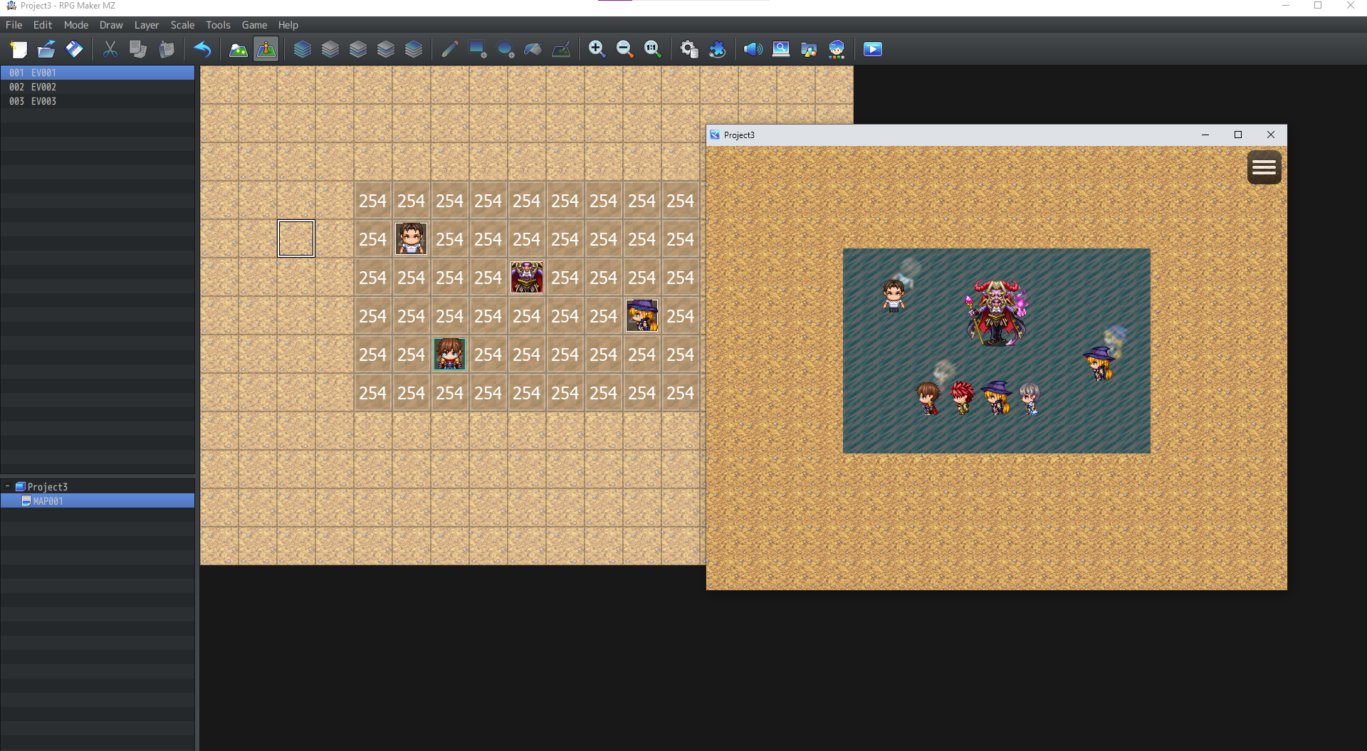Close the Project3 game window
The height and width of the screenshot is (751, 1367).
[1271, 135]
